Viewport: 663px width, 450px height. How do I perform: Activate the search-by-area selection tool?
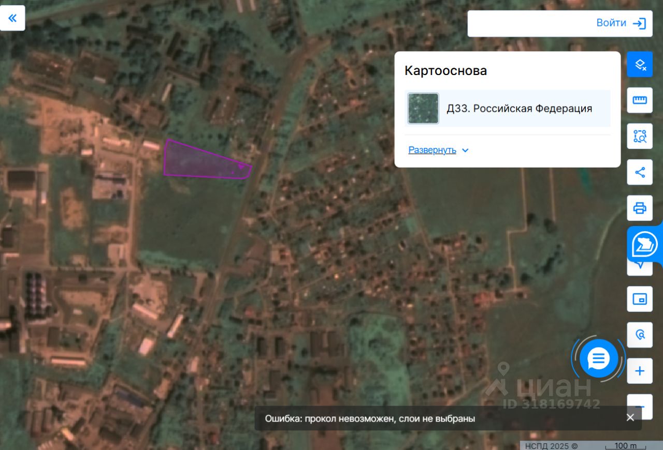click(640, 137)
